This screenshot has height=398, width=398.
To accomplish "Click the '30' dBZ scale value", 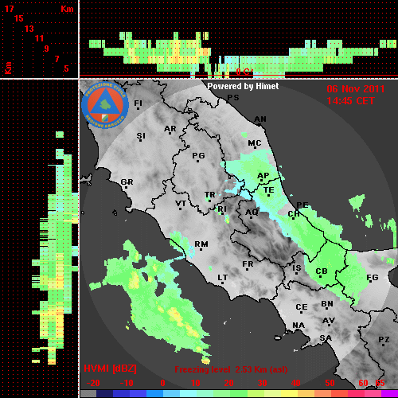I will tap(263, 383).
